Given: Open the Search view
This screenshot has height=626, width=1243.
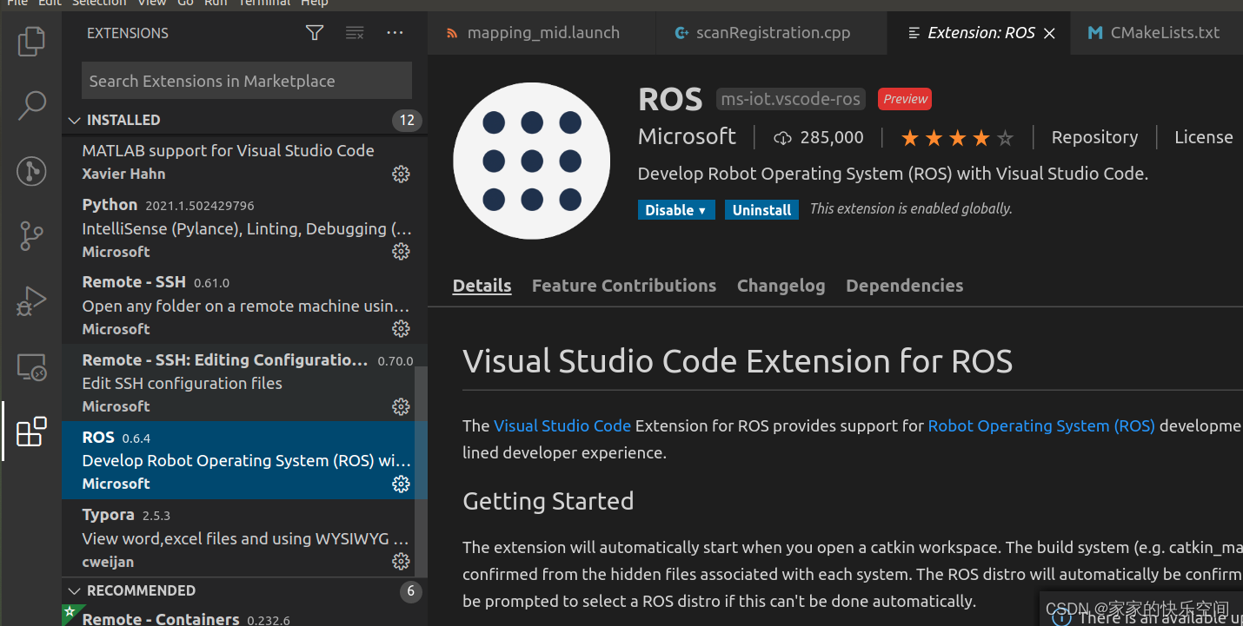Looking at the screenshot, I should [x=31, y=105].
